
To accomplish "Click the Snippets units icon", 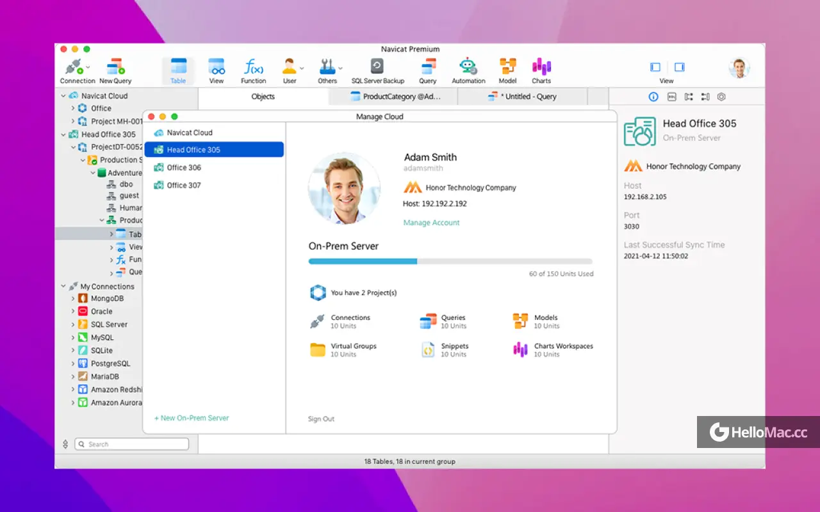I will 428,349.
